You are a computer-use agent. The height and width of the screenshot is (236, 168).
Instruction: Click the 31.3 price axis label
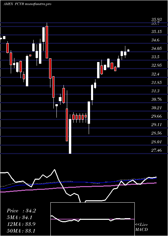(x=155, y=91)
